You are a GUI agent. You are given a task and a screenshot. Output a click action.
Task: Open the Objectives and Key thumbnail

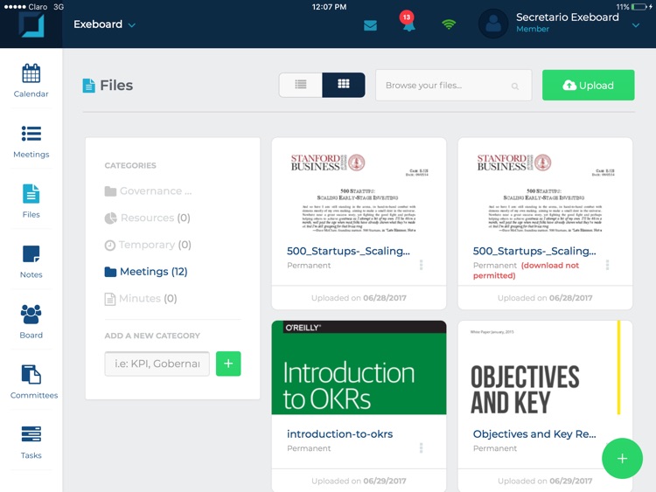click(545, 367)
